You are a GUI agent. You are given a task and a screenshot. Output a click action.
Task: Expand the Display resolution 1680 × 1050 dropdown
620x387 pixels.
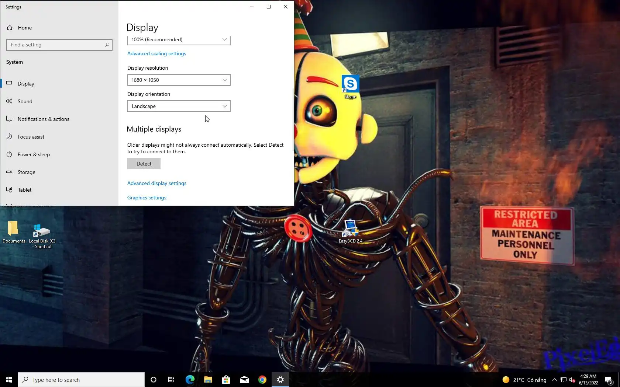pos(179,80)
